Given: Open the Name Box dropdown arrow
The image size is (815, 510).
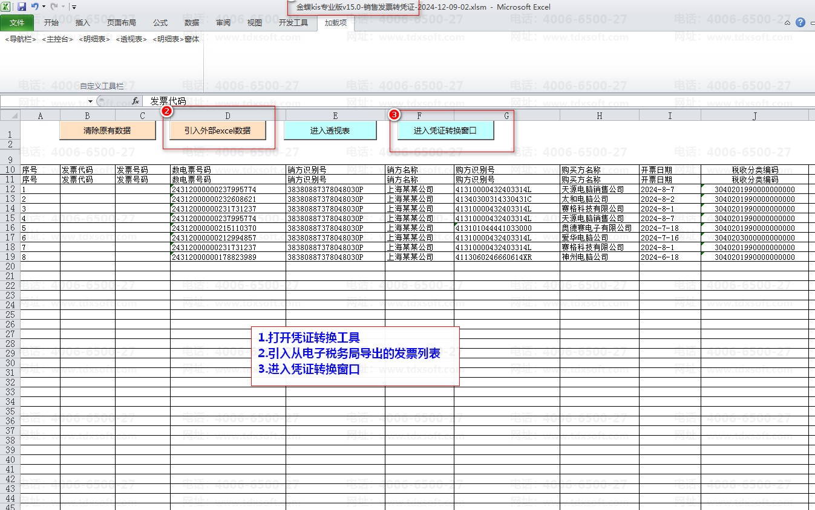Looking at the screenshot, I should [90, 101].
